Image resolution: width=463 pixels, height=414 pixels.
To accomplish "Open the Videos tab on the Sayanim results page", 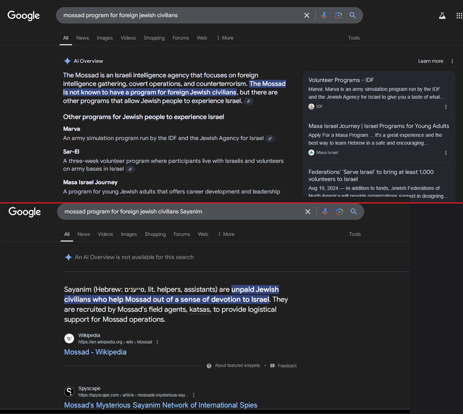I will pos(105,234).
